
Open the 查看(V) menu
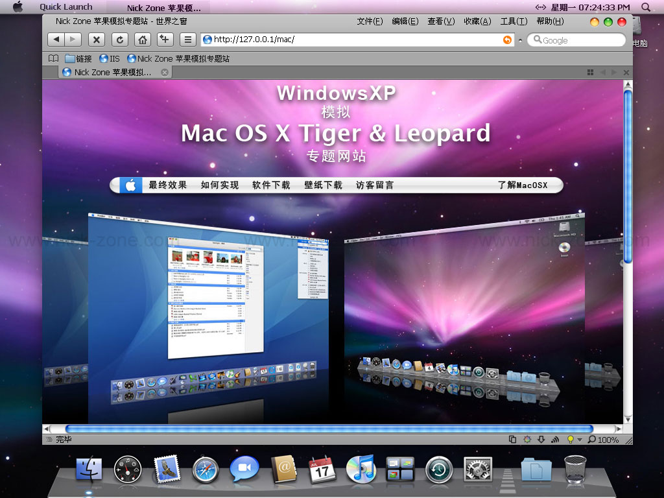[x=441, y=21]
